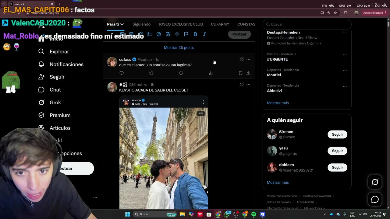The width and height of the screenshot is (390, 219).
Task: Reply to the cufass post
Action: point(122,73)
